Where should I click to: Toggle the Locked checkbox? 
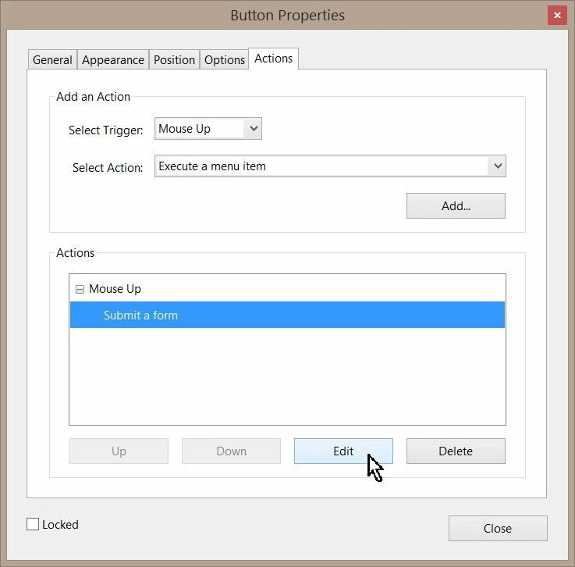[33, 524]
